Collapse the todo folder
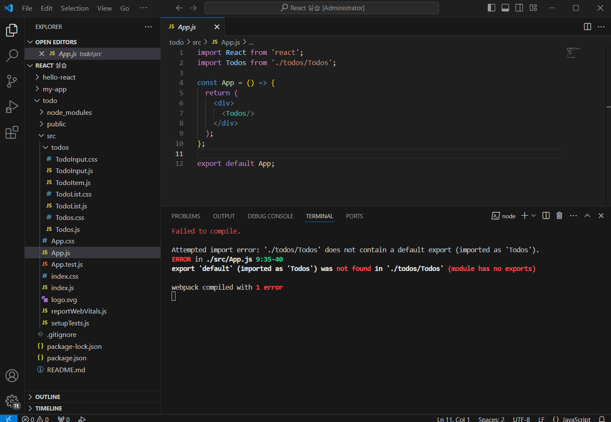611x422 pixels. [93, 100]
